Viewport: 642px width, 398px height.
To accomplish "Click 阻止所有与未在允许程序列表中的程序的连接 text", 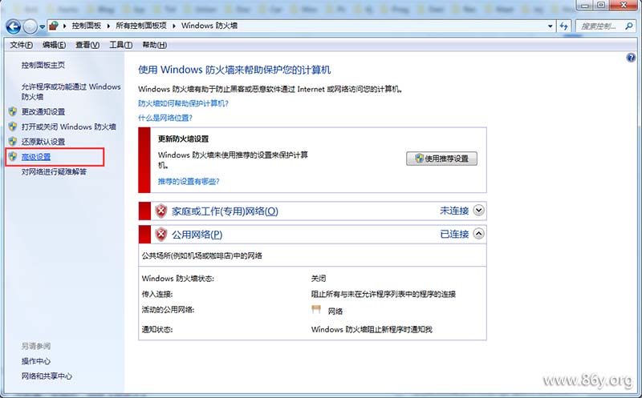I will click(x=384, y=294).
